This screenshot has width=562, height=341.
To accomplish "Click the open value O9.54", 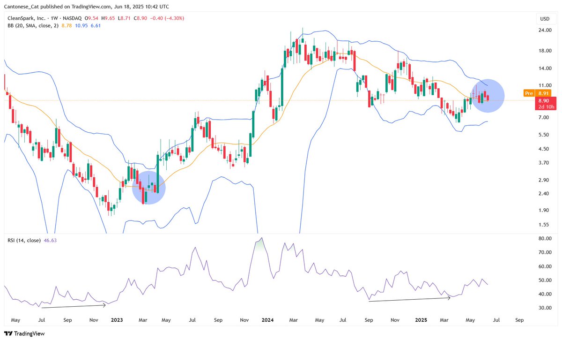I will [x=92, y=18].
